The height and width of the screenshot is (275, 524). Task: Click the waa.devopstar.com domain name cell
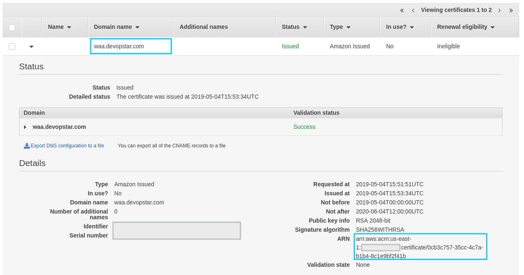(131, 46)
